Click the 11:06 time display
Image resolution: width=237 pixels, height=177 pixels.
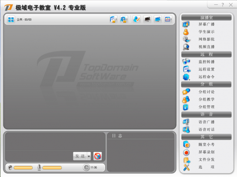click(x=94, y=167)
